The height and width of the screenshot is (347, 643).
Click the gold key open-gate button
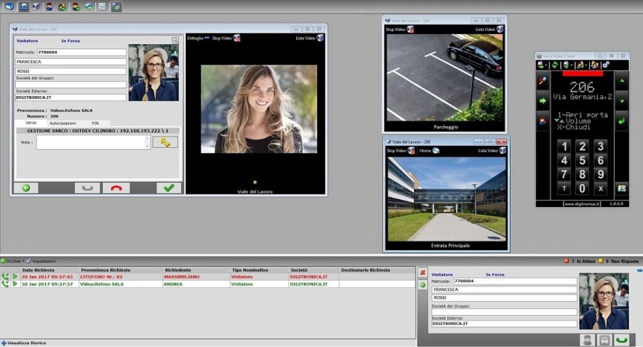point(165,142)
